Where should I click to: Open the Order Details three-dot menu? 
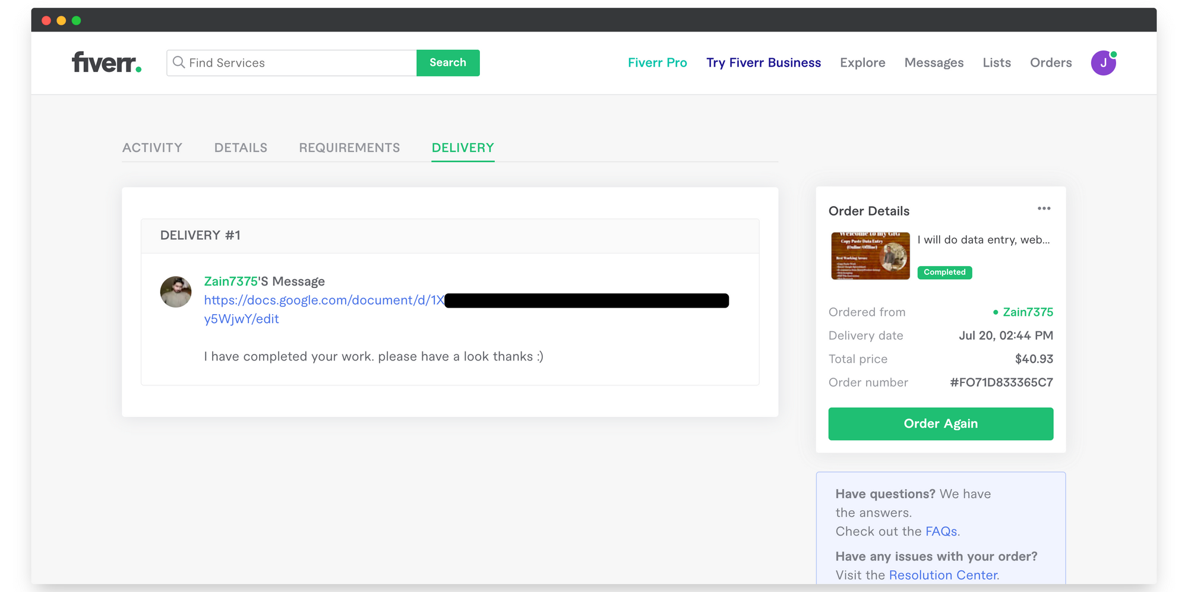tap(1044, 208)
